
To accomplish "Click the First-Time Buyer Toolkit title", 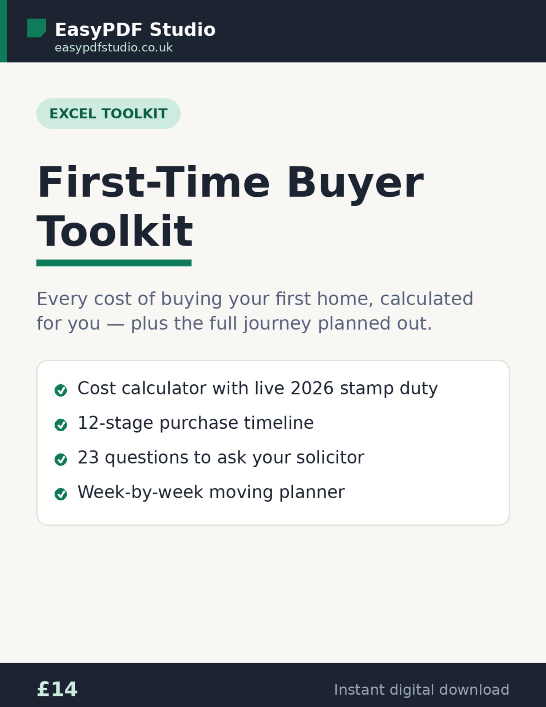I will (230, 206).
